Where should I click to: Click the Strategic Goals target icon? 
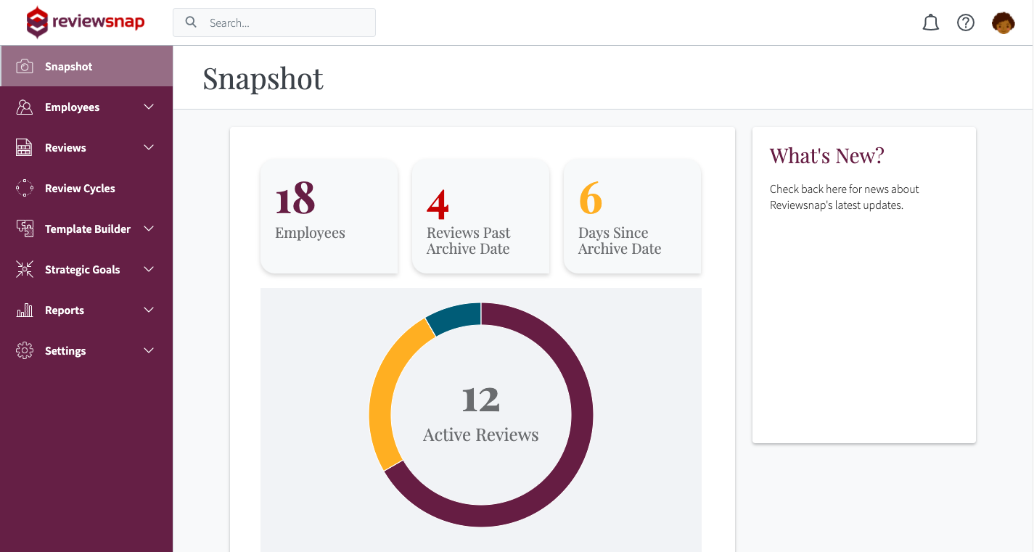click(25, 270)
